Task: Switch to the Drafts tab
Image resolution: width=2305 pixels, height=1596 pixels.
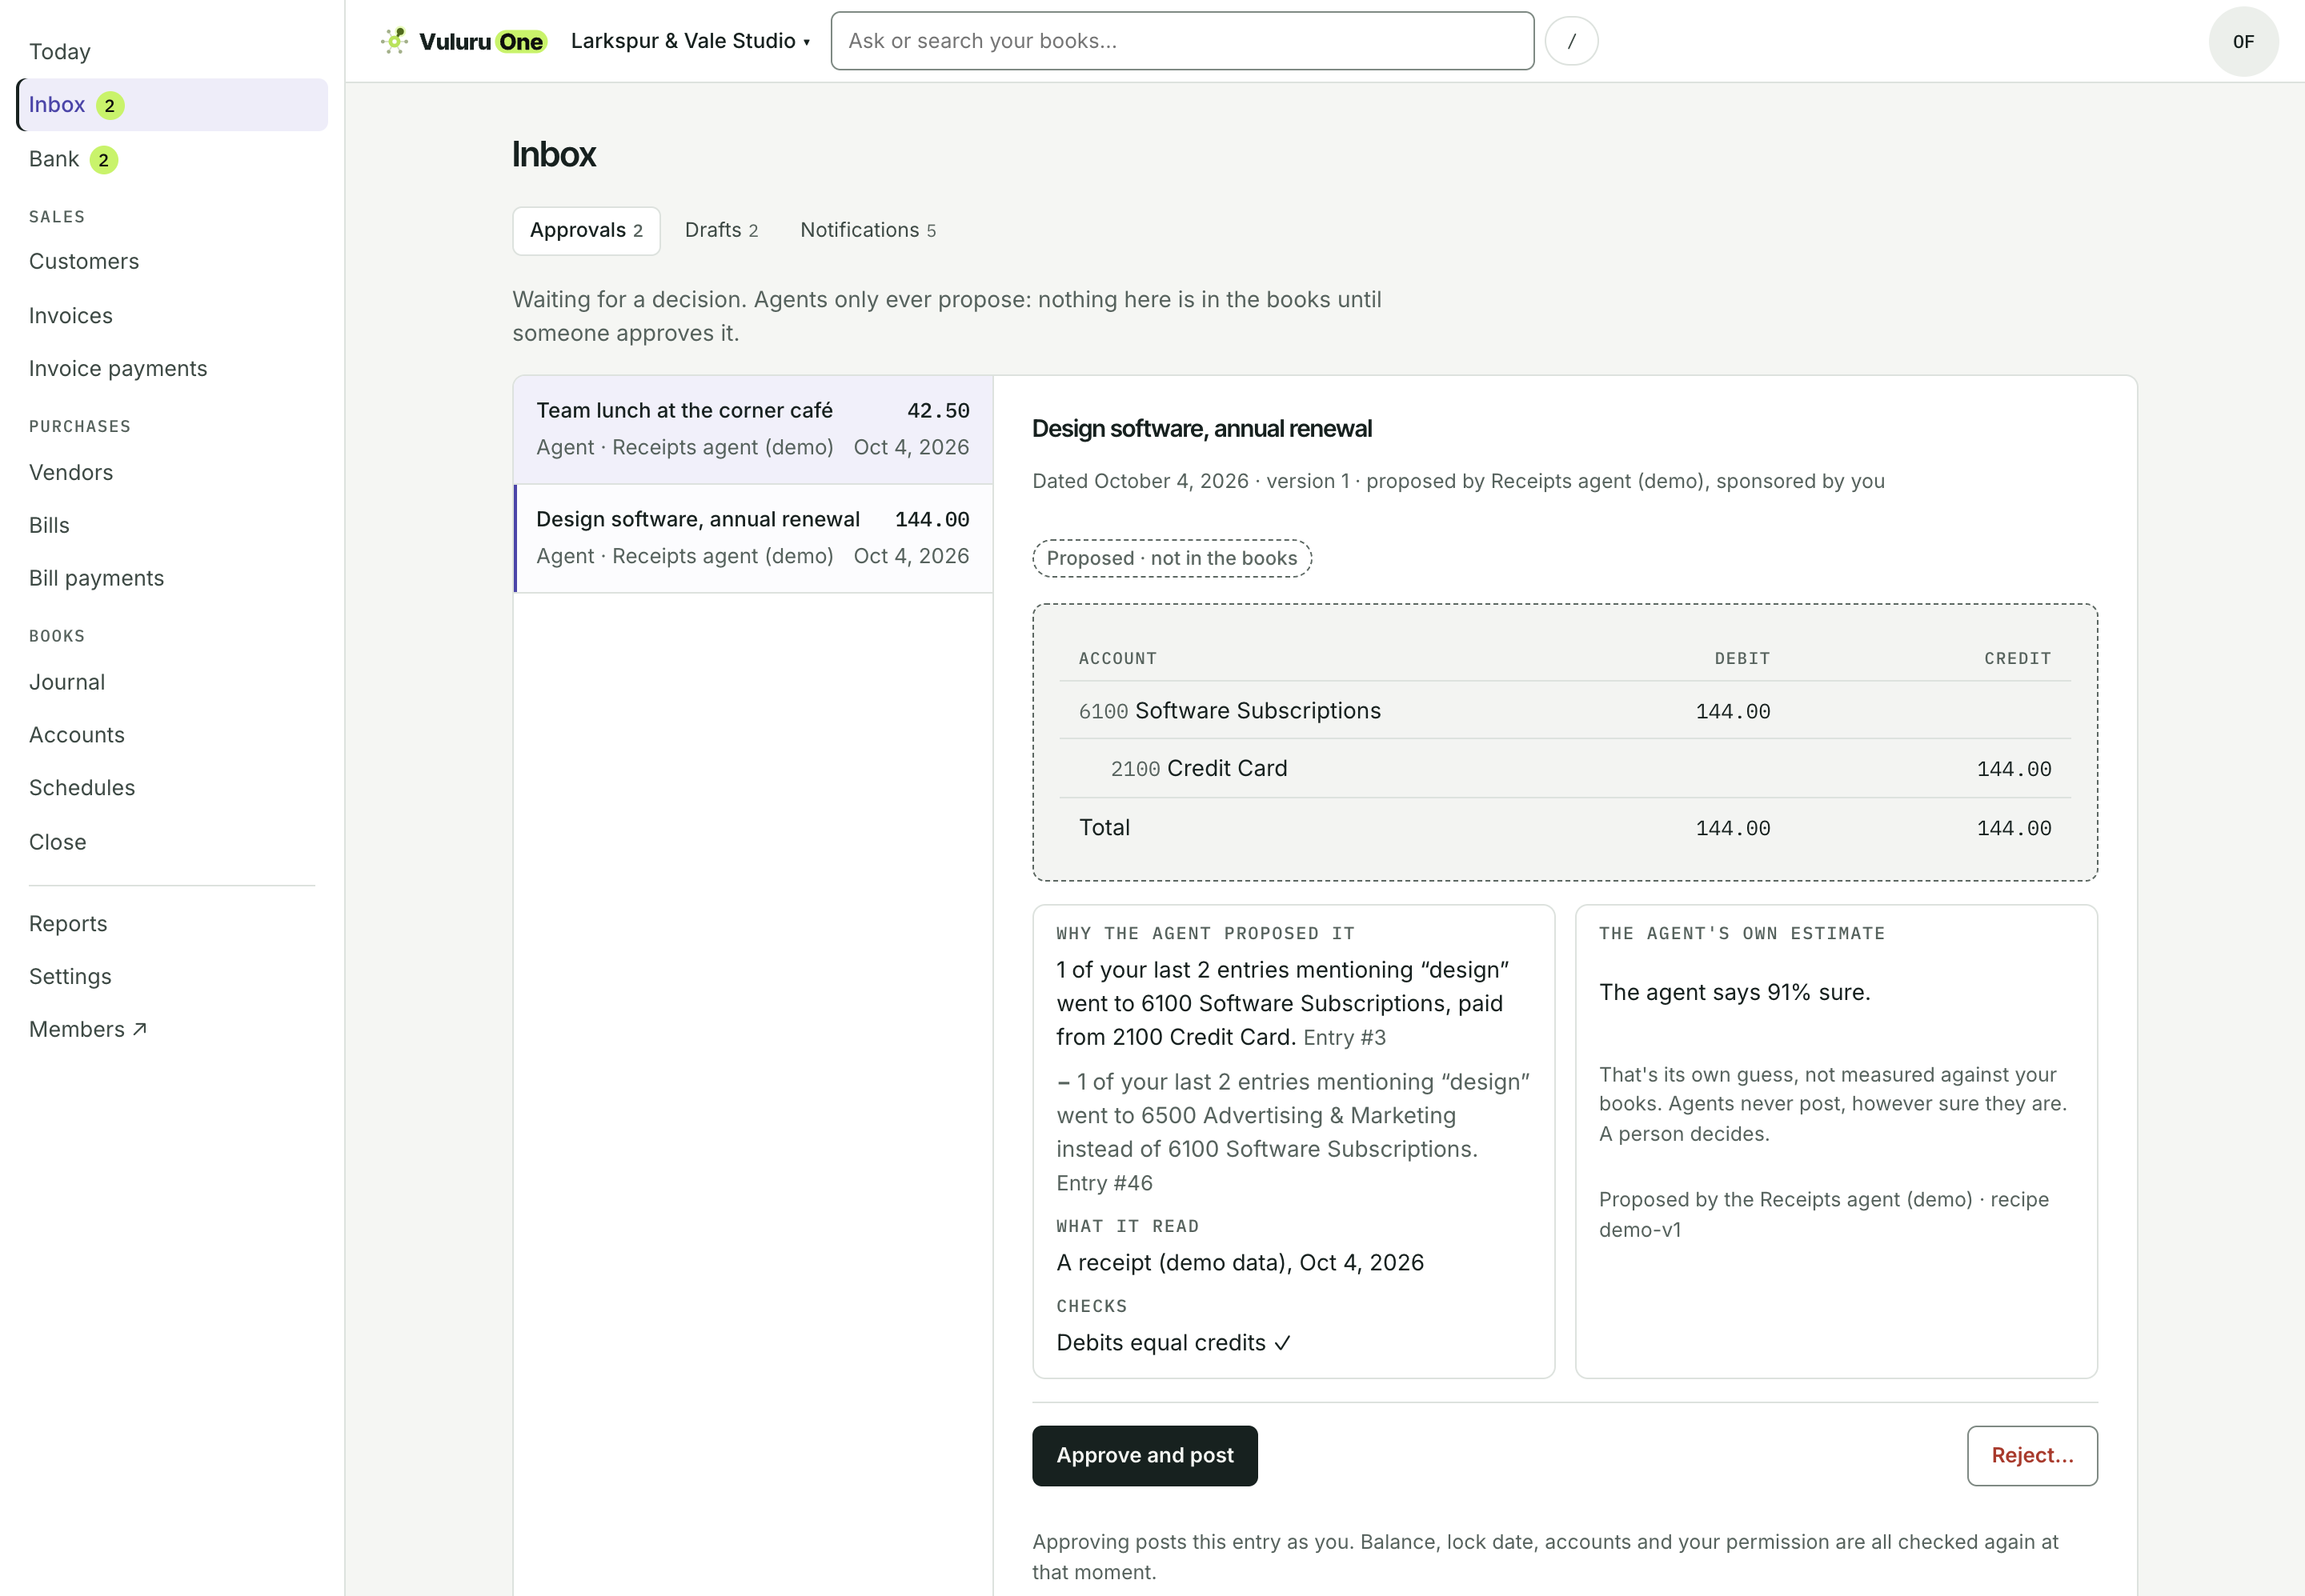Action: (x=721, y=231)
